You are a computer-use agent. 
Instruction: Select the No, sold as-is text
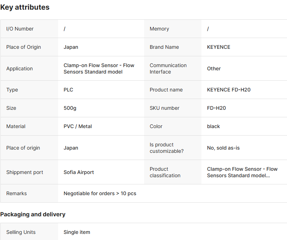223,148
